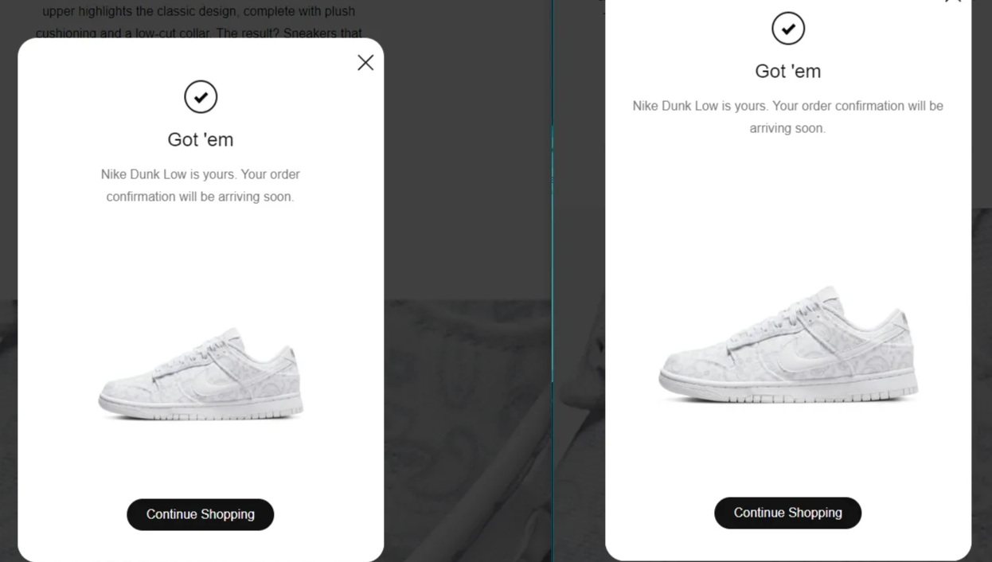Dismiss the right modal via its cut-off X
This screenshot has width=992, height=562.
coord(953,2)
